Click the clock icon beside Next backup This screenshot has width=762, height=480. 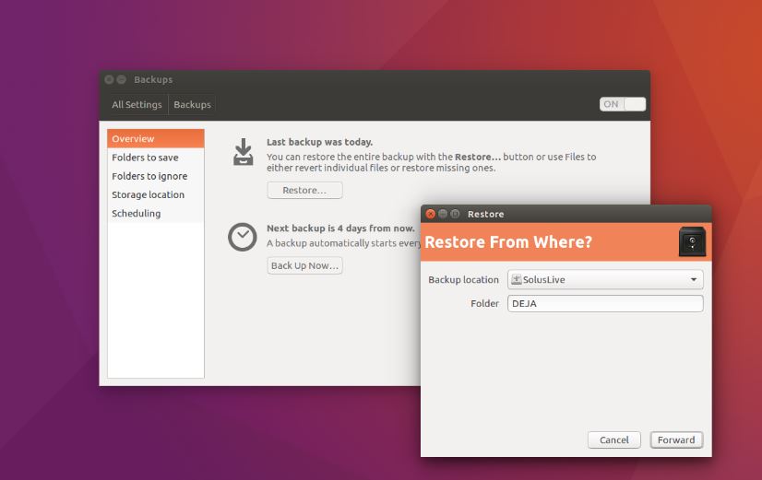[x=242, y=237]
